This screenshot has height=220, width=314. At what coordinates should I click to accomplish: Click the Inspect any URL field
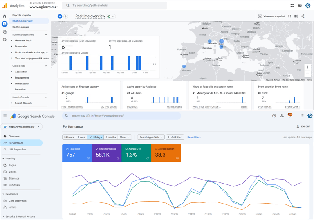pyautogui.click(x=121, y=116)
